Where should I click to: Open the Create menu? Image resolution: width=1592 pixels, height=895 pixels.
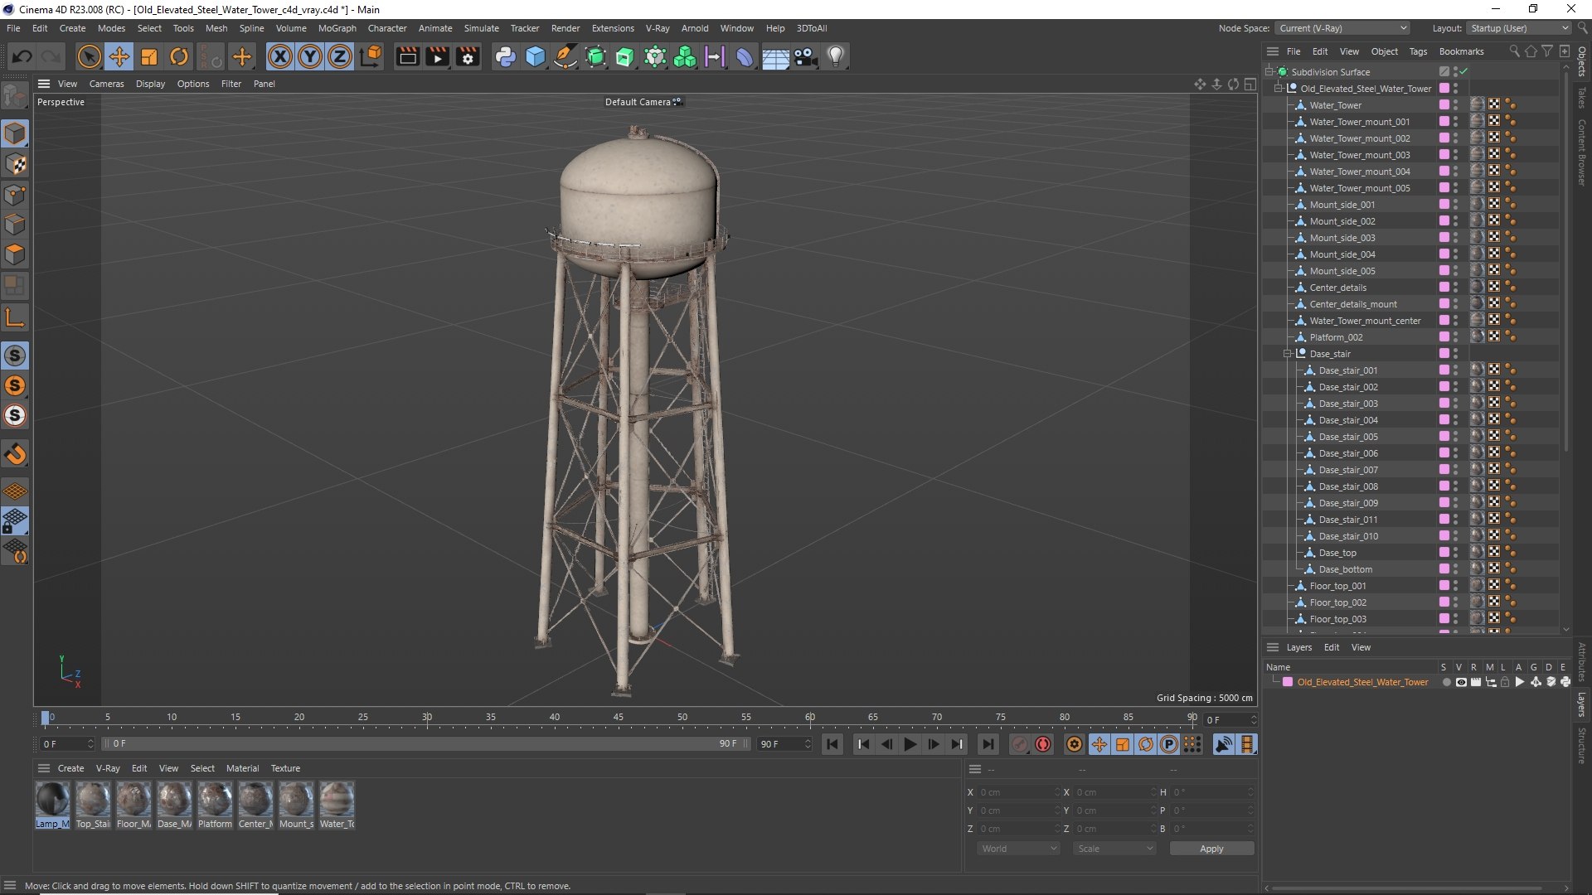72,28
